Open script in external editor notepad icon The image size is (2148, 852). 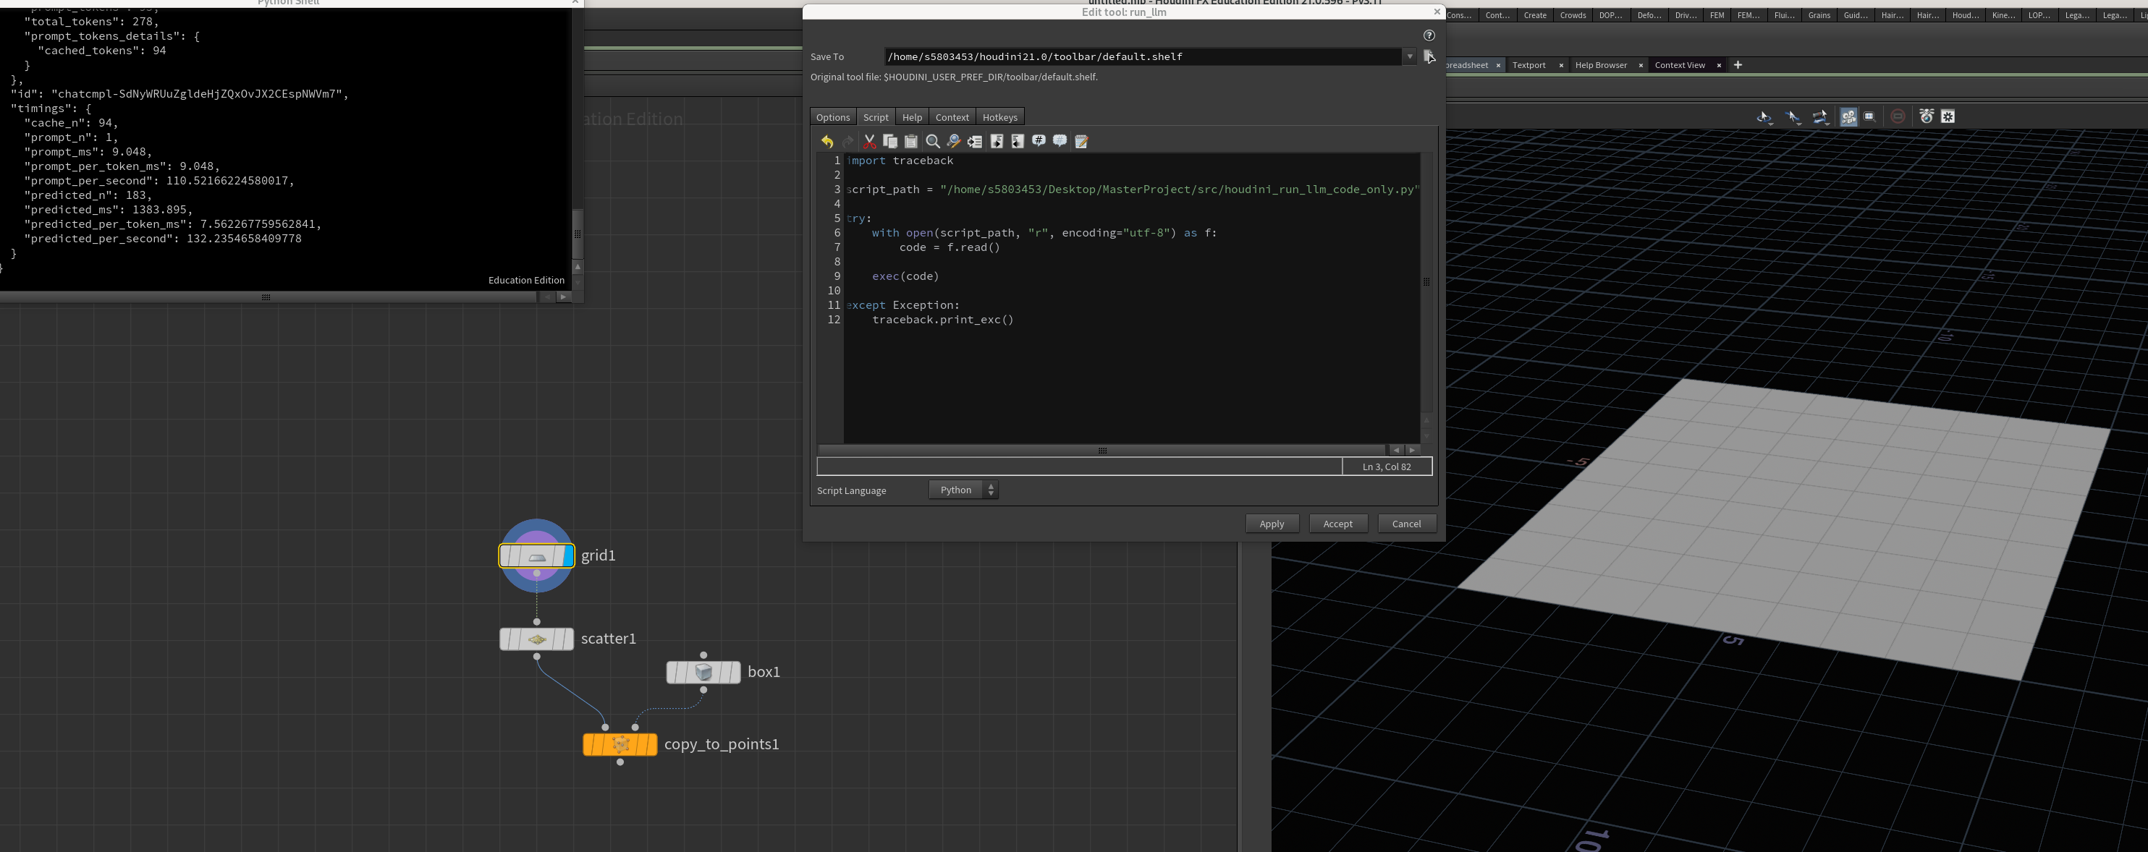1081,142
